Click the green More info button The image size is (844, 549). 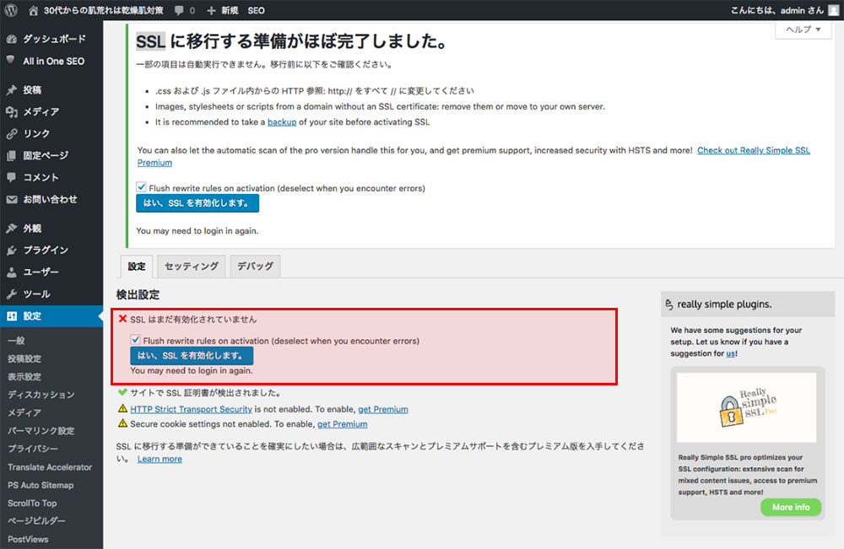(791, 507)
